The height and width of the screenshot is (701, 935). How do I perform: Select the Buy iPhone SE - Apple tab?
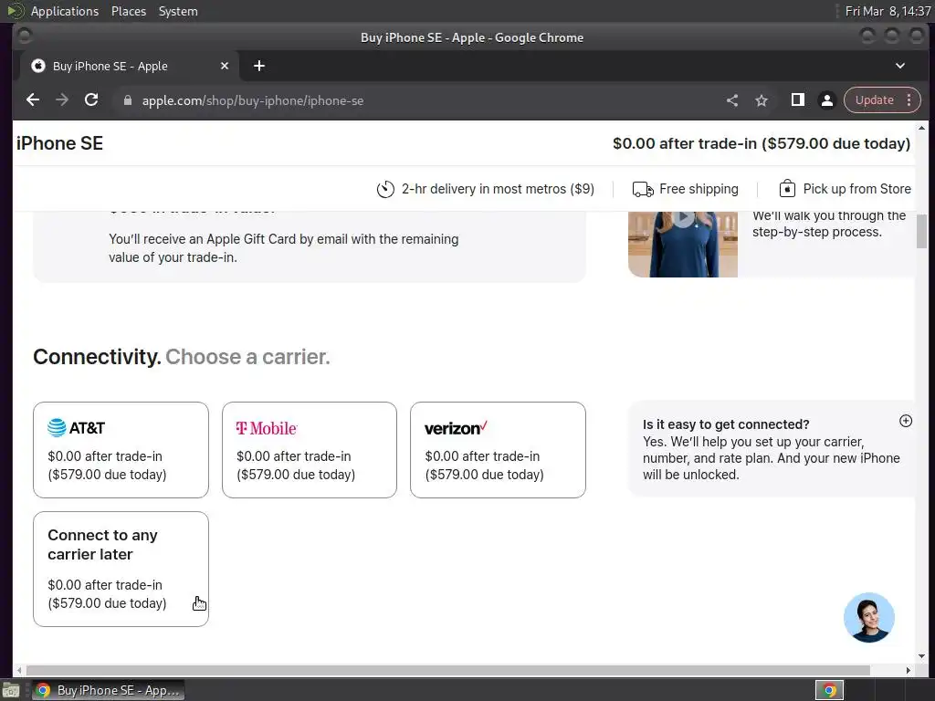point(130,66)
